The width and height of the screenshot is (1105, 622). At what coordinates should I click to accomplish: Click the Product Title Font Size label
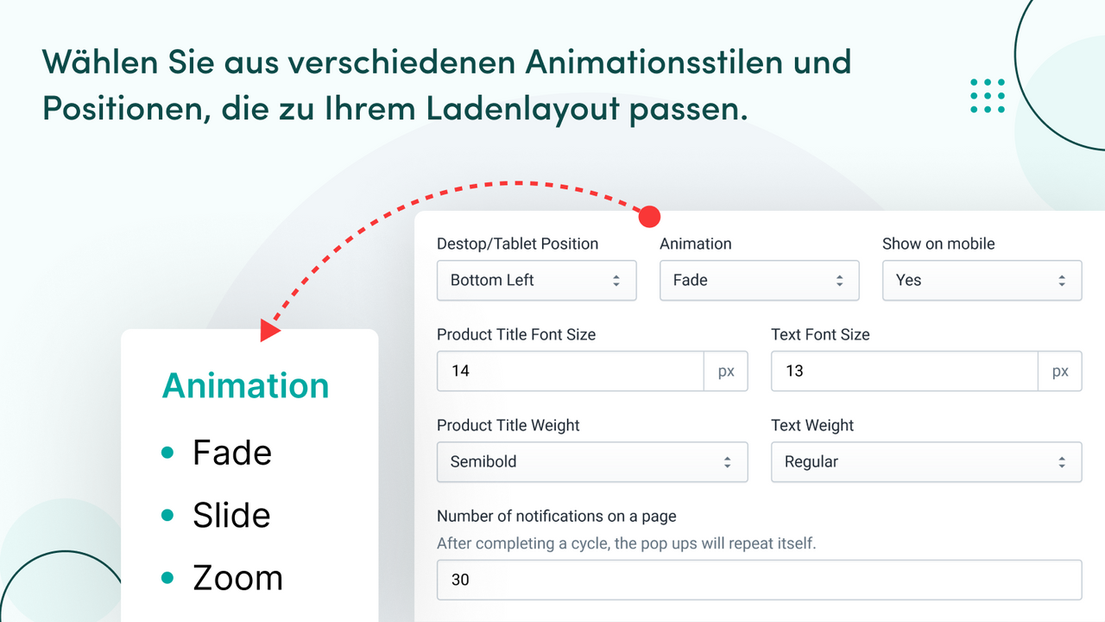pos(516,334)
